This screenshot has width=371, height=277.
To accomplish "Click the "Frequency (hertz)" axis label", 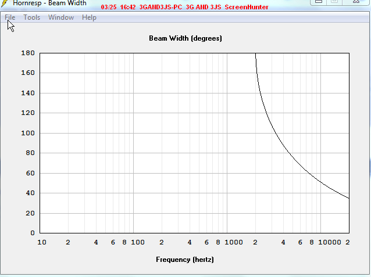I will 185,260.
